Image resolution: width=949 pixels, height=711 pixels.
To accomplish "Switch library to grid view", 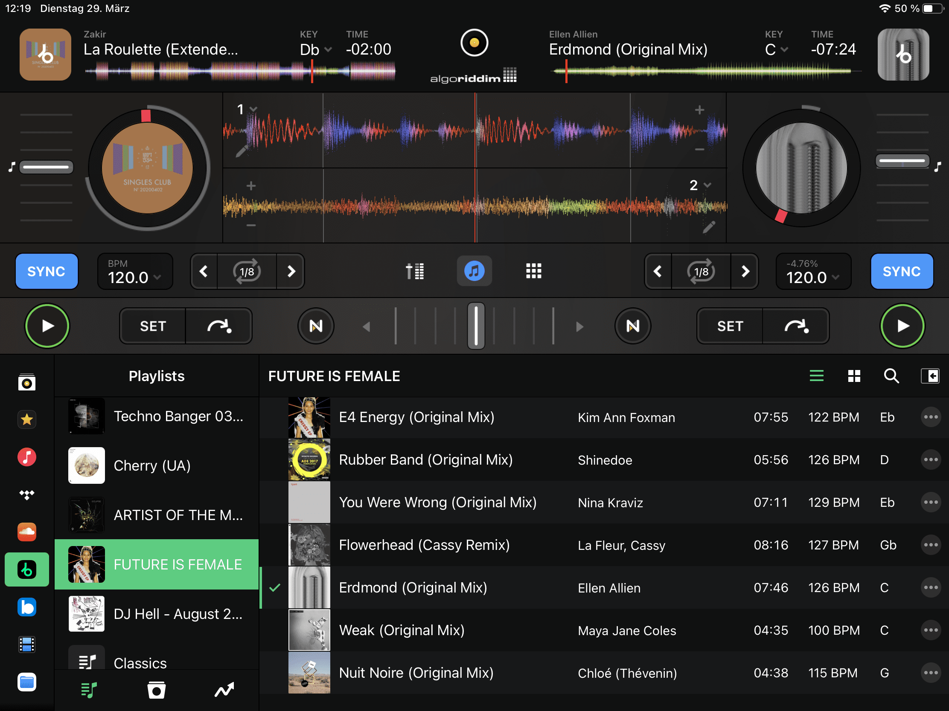I will coord(854,376).
